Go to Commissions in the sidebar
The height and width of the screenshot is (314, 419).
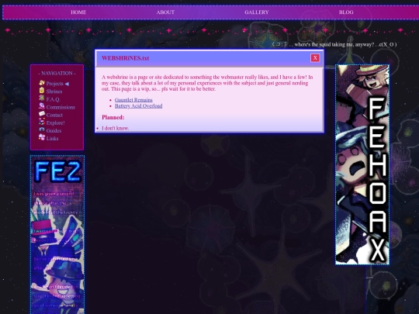[x=61, y=107]
